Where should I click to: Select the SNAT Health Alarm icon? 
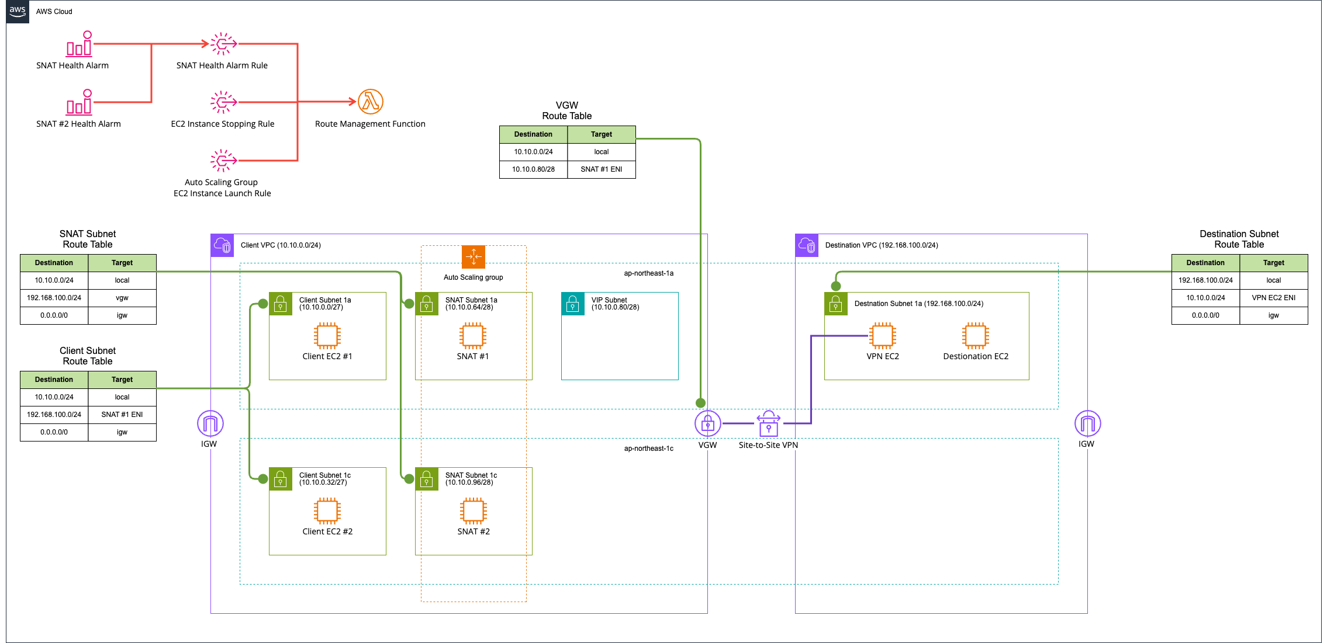pyautogui.click(x=79, y=44)
